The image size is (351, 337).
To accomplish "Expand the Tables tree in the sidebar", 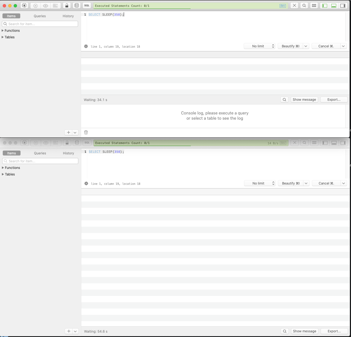I will point(8,37).
